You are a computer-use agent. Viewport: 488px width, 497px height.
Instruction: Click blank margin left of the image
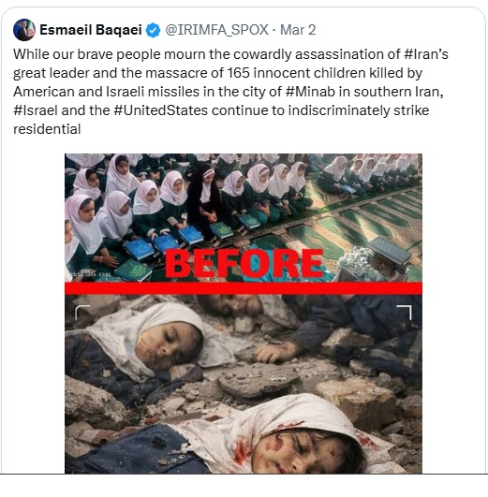tap(38, 314)
